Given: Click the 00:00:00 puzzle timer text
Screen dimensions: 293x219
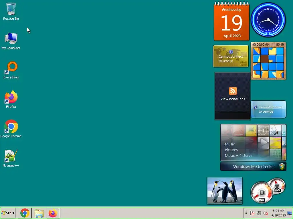Looking at the screenshot, I should click(x=263, y=44).
